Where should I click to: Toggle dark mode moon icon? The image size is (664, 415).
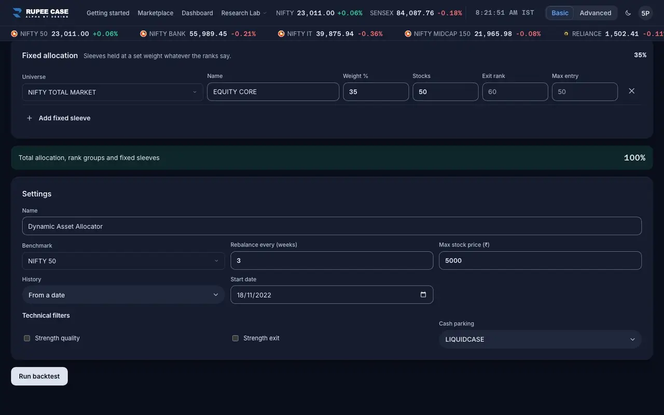(628, 13)
